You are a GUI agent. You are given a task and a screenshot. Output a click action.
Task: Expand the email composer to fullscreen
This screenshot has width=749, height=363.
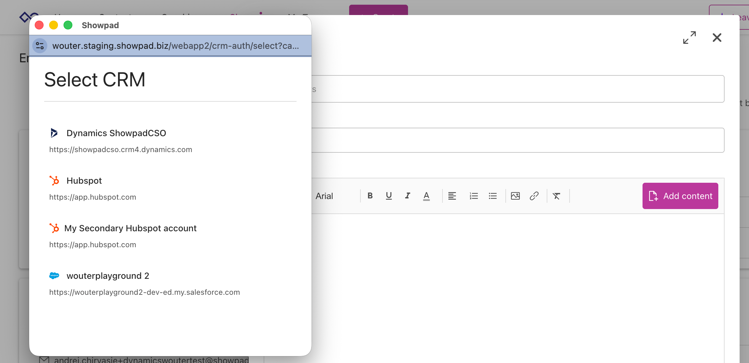point(689,38)
